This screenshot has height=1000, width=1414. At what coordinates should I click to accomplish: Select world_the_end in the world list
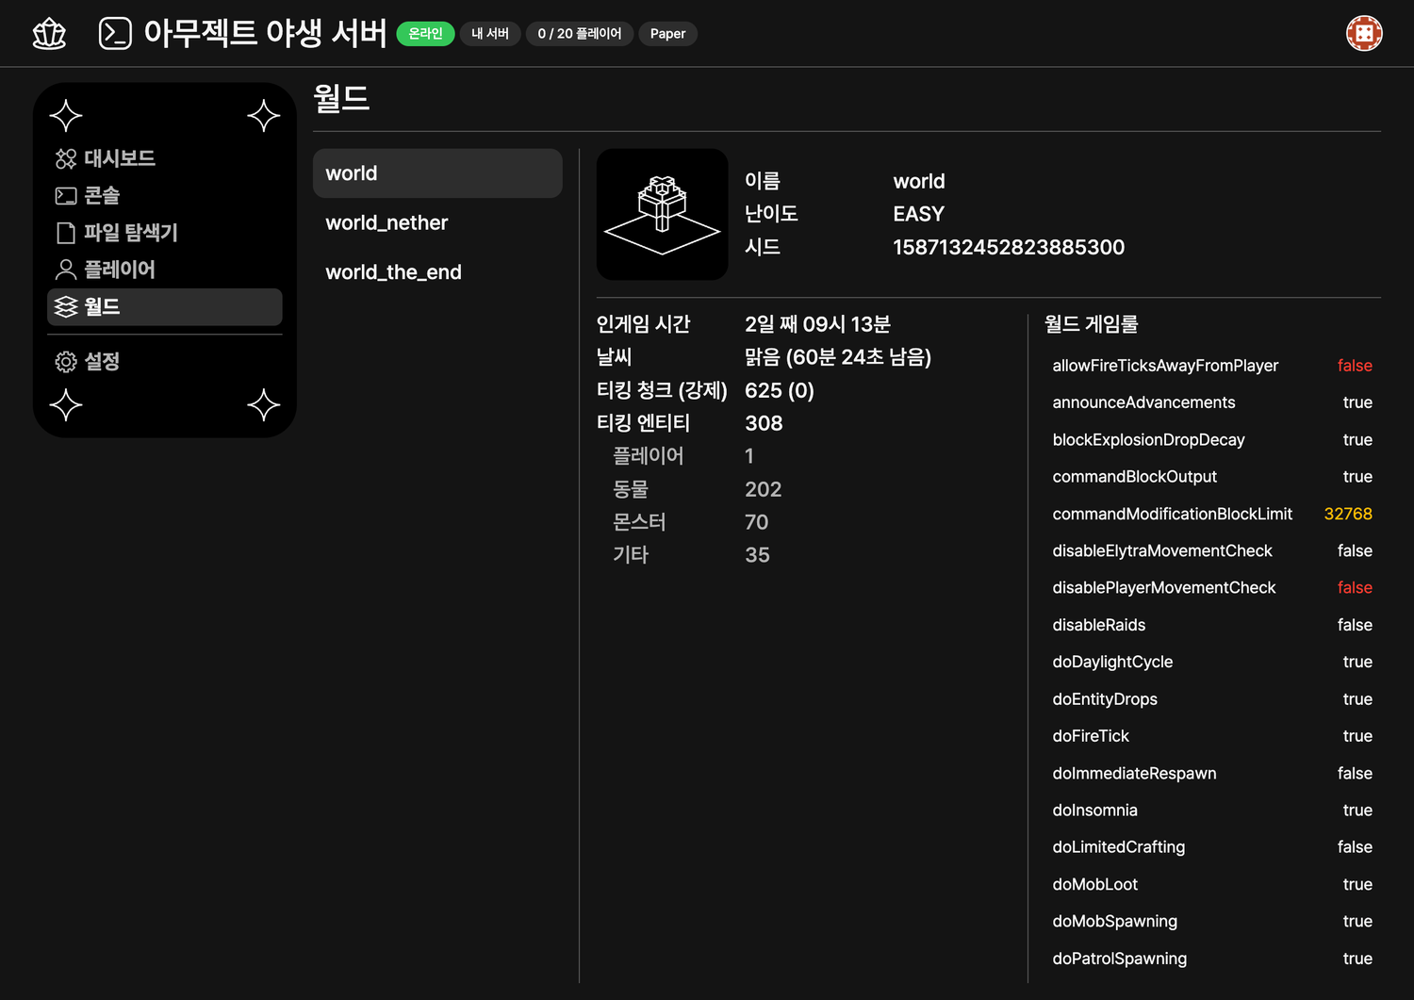(393, 272)
